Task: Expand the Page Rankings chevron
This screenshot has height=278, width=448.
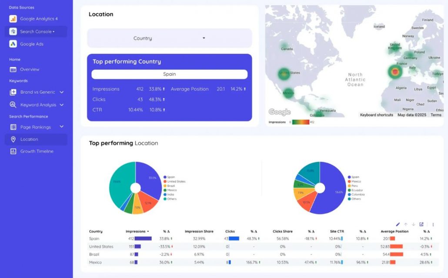Action: tap(62, 127)
